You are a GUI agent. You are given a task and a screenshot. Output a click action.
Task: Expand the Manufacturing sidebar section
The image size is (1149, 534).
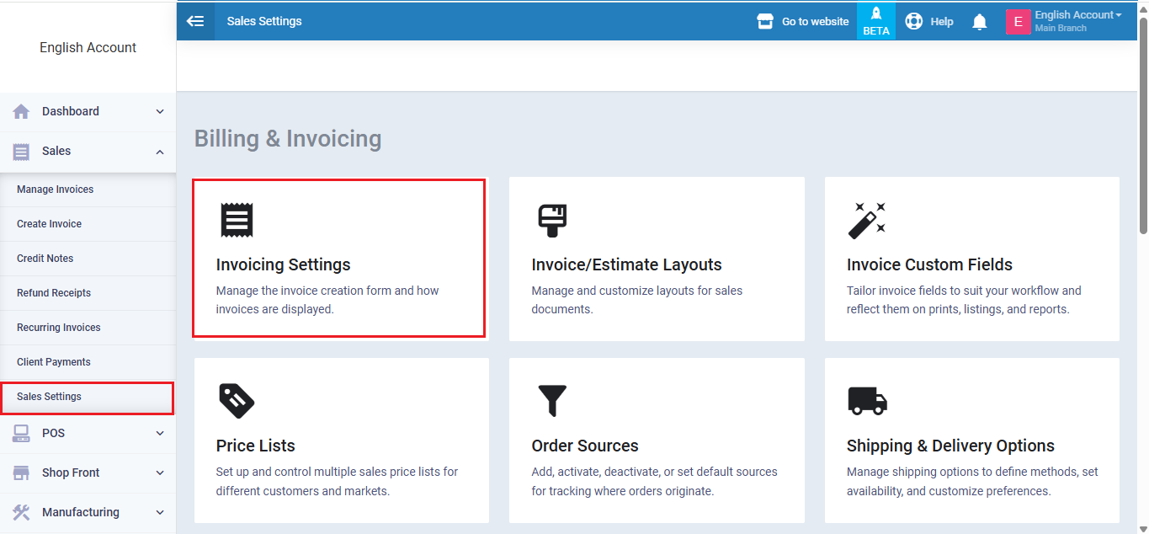click(160, 512)
